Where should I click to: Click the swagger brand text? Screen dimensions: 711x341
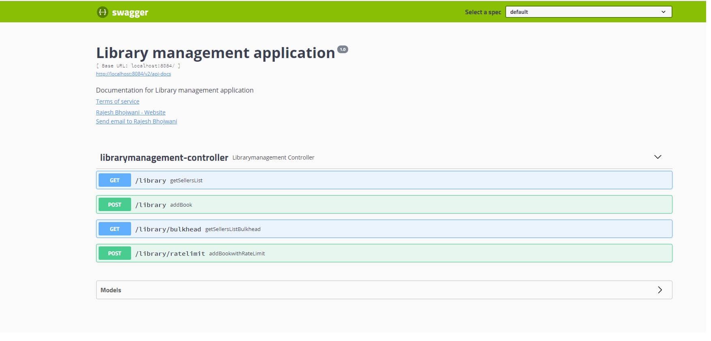130,13
